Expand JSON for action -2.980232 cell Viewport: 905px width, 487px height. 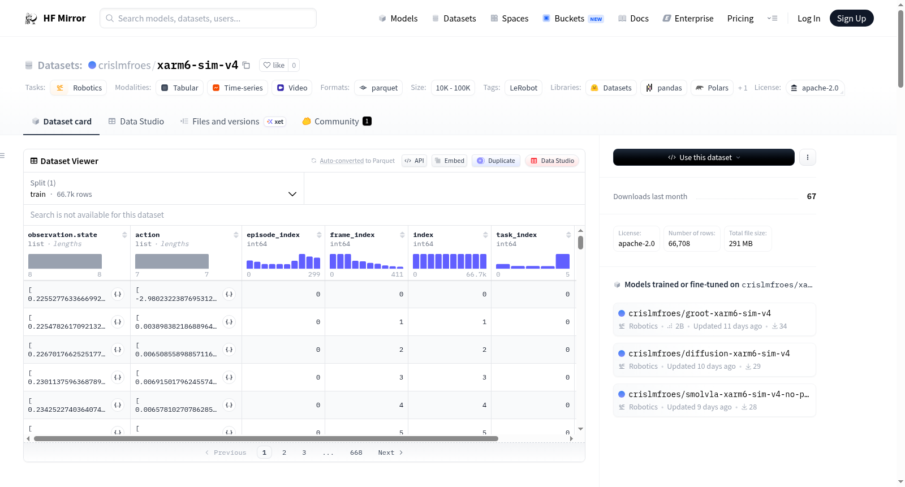click(229, 294)
